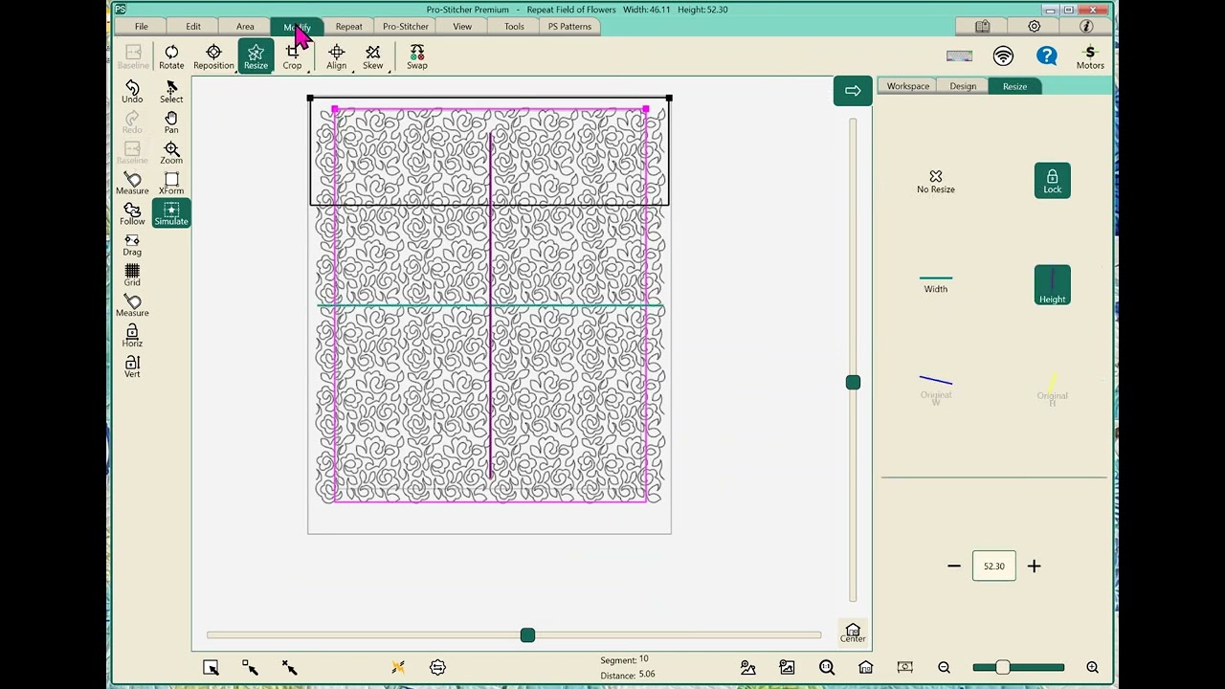
Task: Activate the Pan hand tool
Action: coord(171,122)
